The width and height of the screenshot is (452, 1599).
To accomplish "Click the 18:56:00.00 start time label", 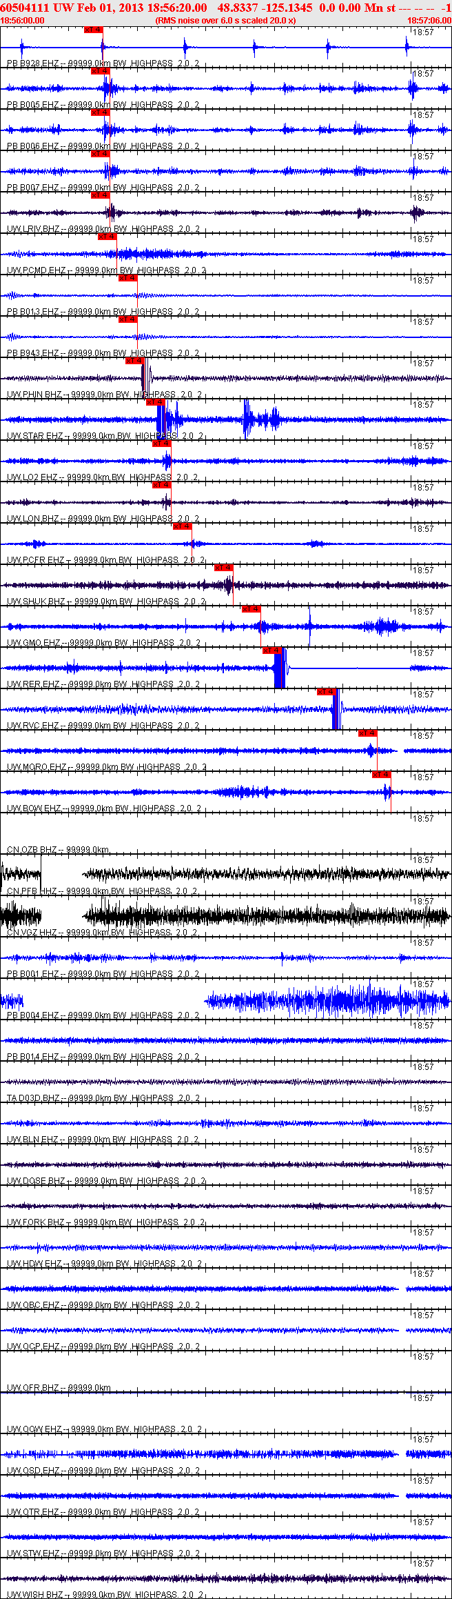I will (x=22, y=21).
